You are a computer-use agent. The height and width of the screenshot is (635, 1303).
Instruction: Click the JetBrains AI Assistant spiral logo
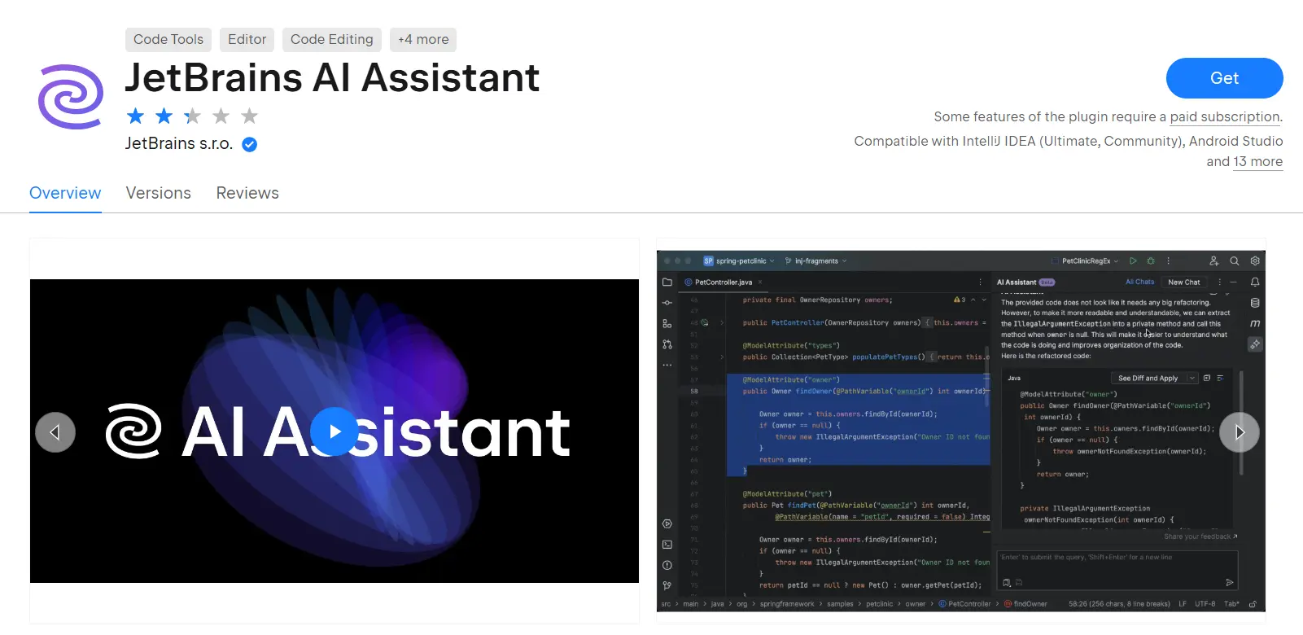(x=71, y=97)
